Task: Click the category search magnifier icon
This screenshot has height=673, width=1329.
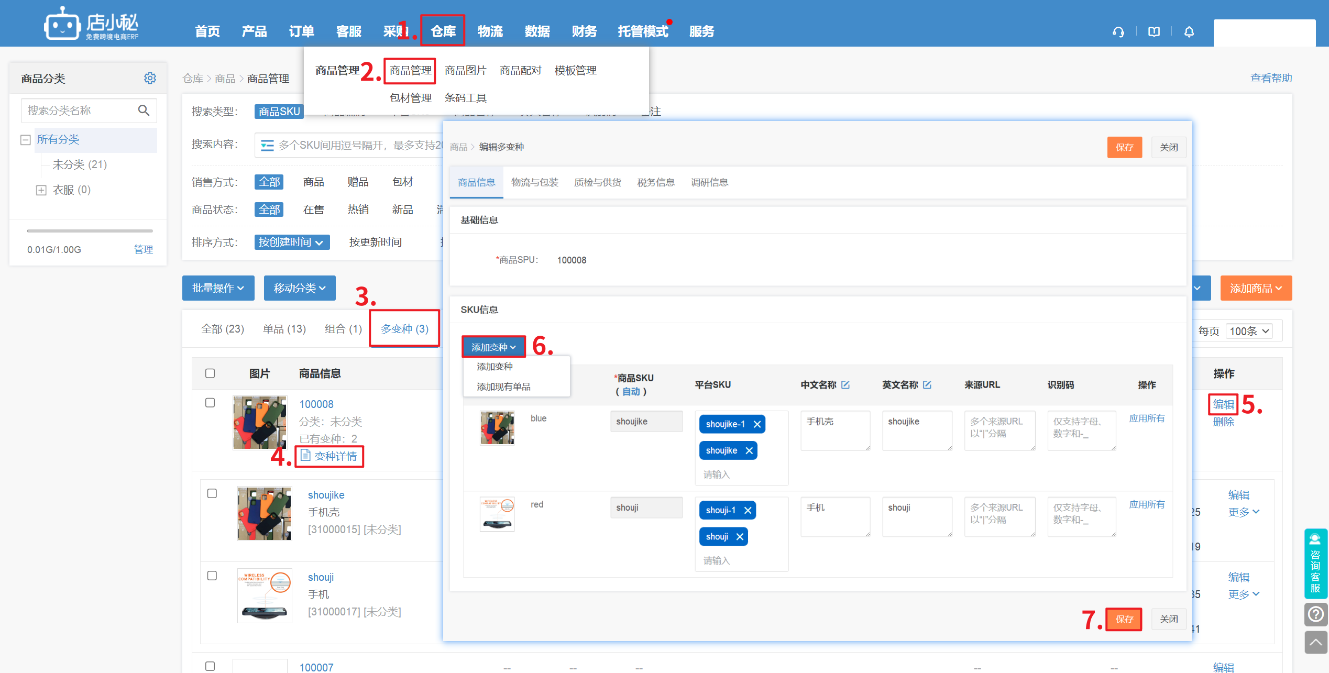Action: 144,111
